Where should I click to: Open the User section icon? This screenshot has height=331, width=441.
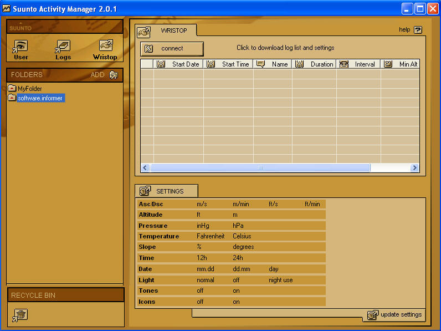(x=21, y=47)
